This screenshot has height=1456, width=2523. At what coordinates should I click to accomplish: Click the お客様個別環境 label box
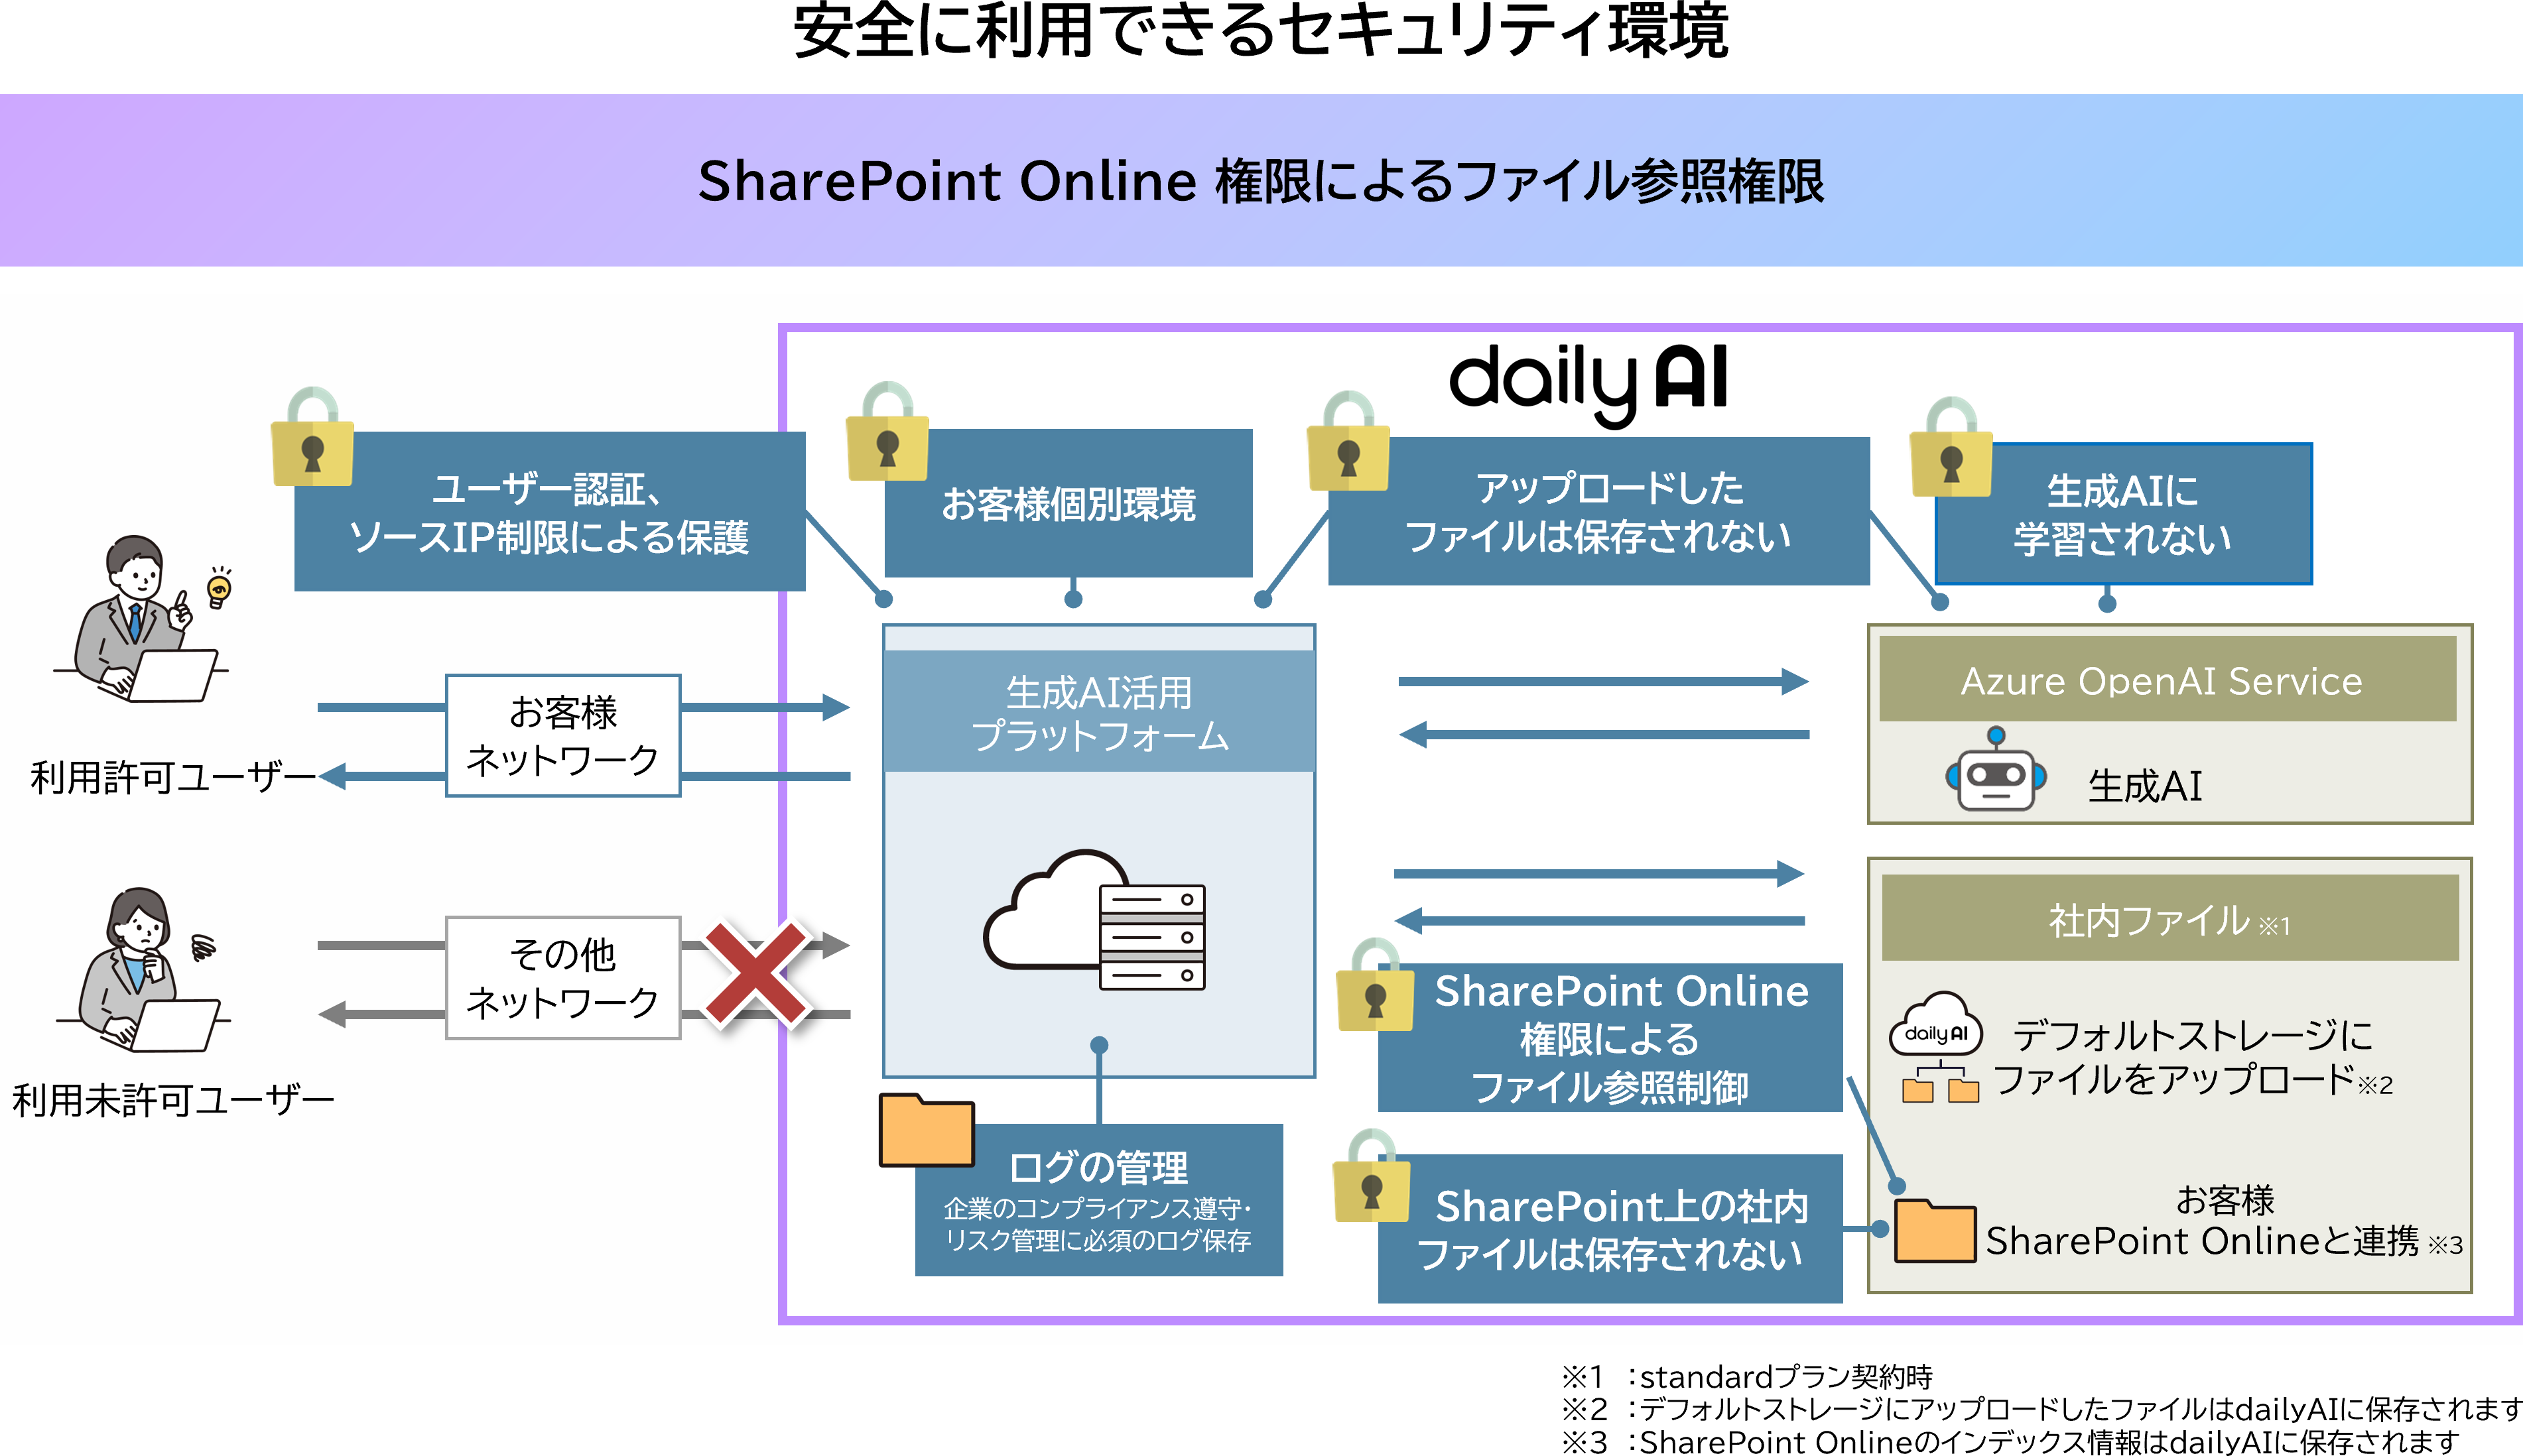[x=1068, y=503]
